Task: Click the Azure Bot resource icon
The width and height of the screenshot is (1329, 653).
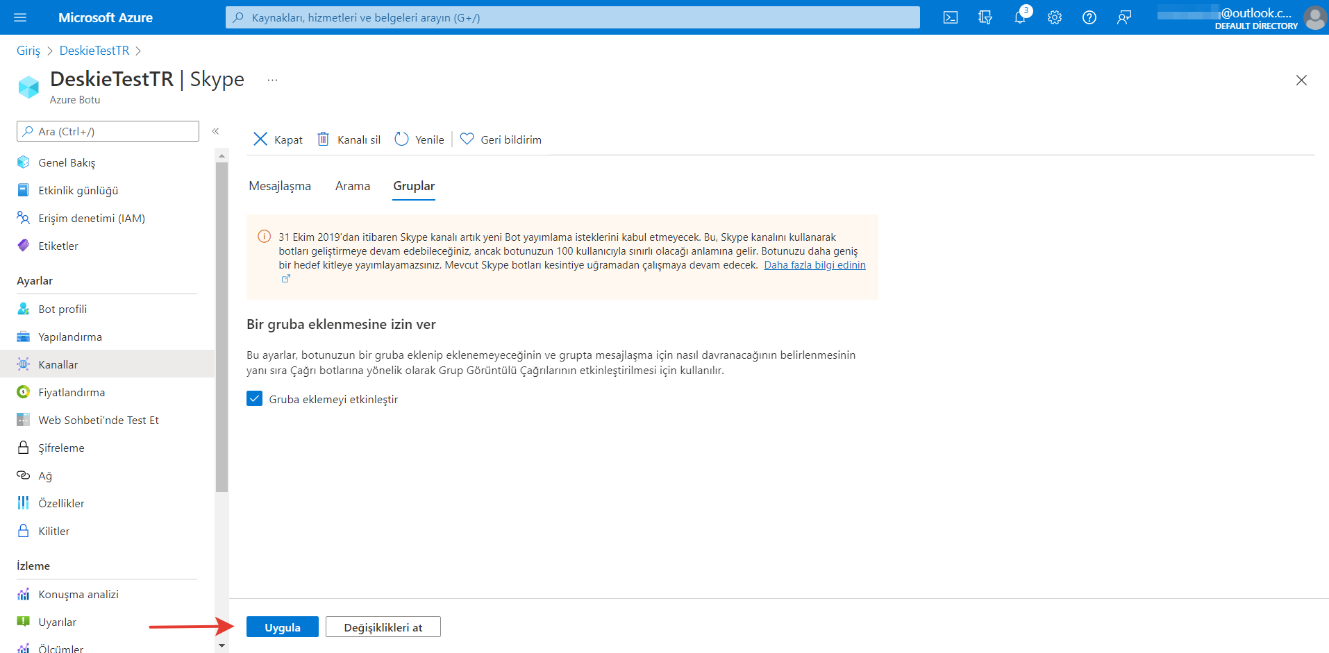Action: [x=28, y=87]
